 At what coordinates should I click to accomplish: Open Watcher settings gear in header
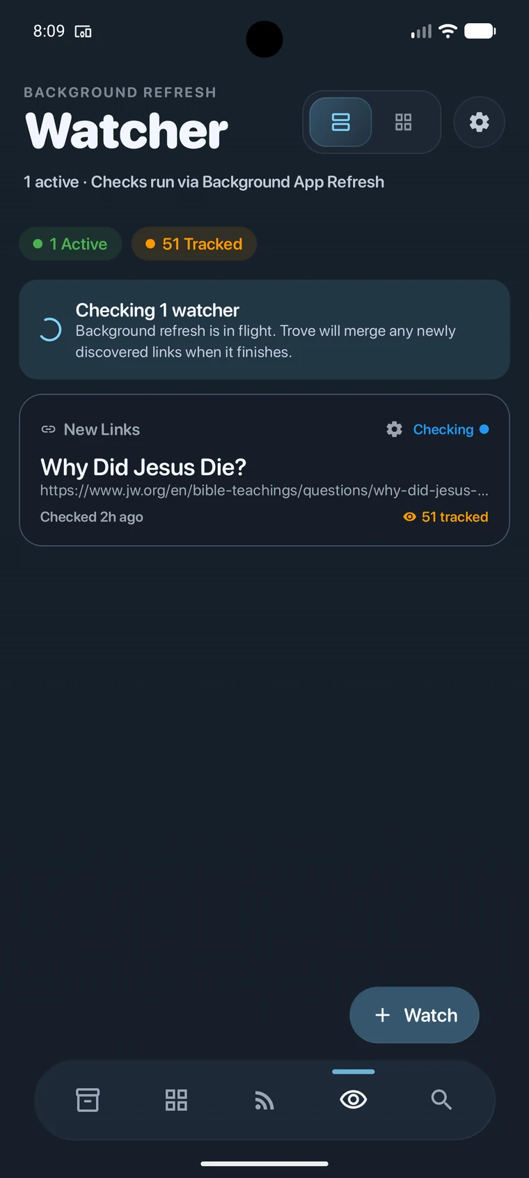(479, 123)
